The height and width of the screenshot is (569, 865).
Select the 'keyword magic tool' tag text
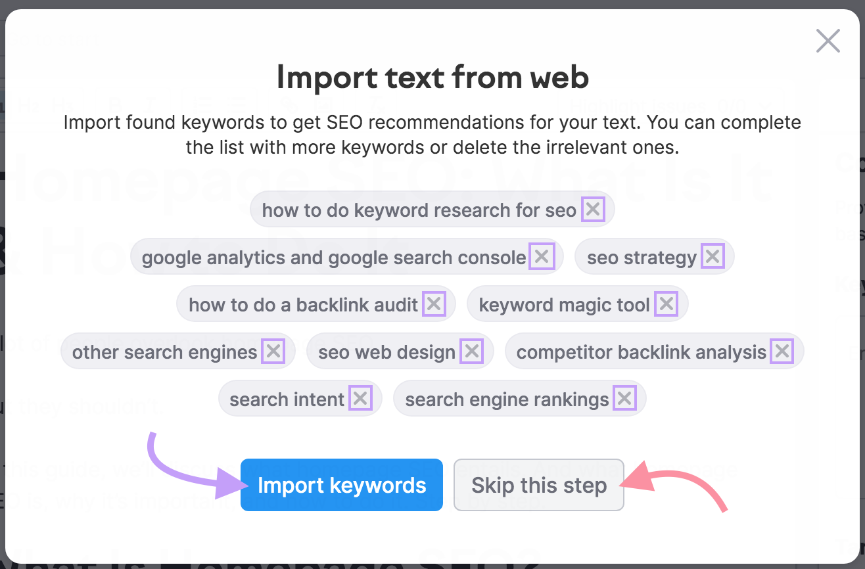pos(565,305)
